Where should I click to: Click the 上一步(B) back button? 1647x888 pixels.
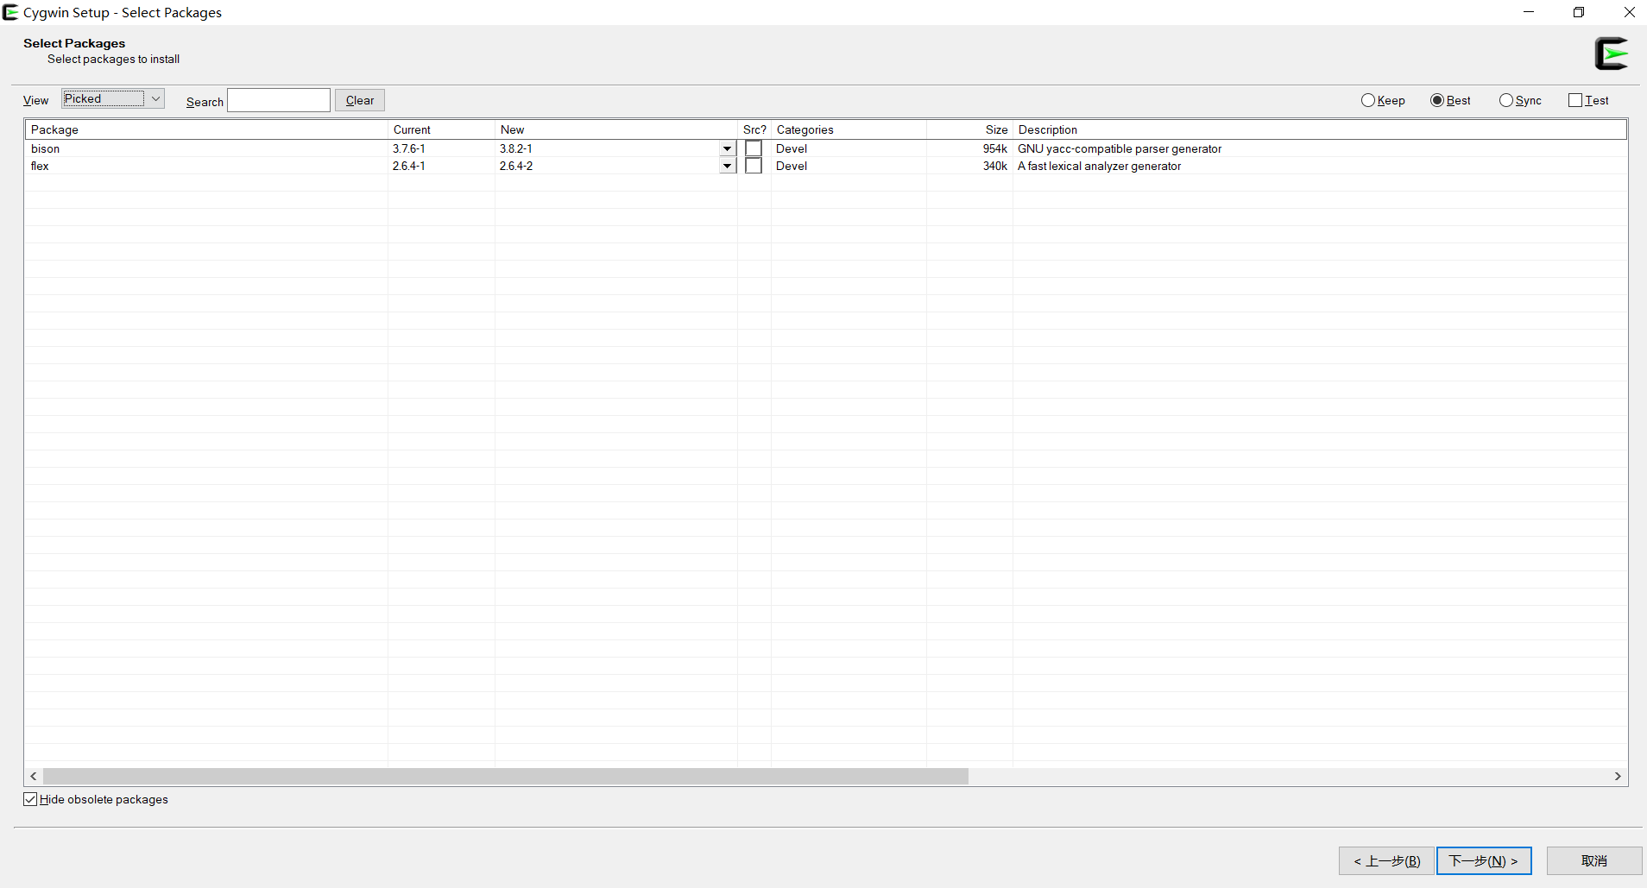point(1386,860)
